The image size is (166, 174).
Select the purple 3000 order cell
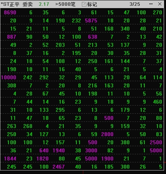[91, 150]
